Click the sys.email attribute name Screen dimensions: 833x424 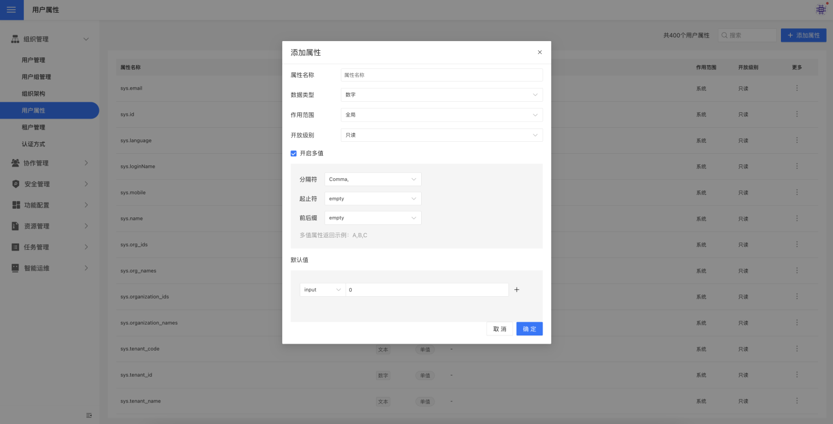click(x=131, y=89)
